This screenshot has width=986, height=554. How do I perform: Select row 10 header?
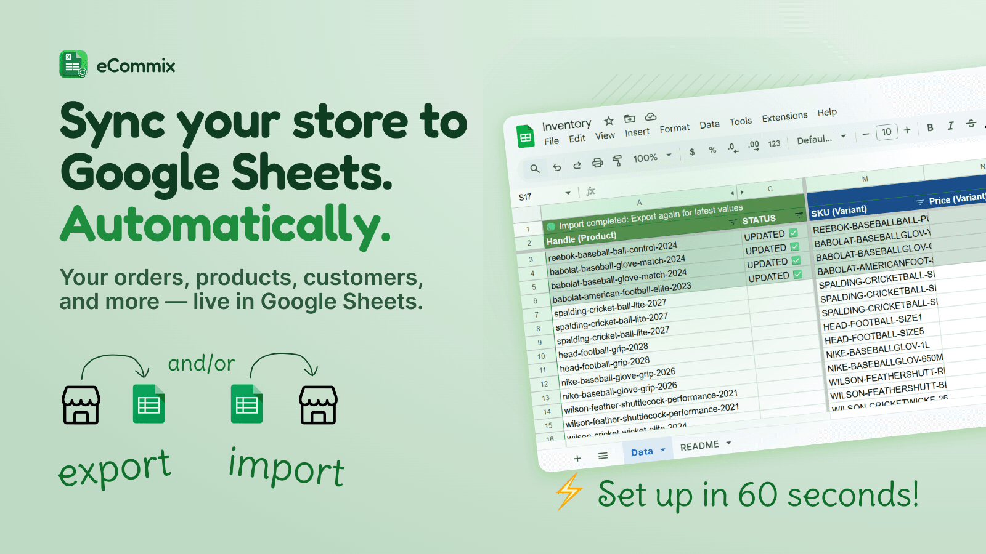click(541, 356)
